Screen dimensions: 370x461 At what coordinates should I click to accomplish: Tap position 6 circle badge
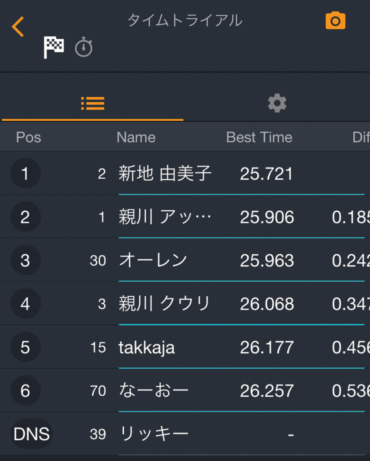[x=25, y=390]
